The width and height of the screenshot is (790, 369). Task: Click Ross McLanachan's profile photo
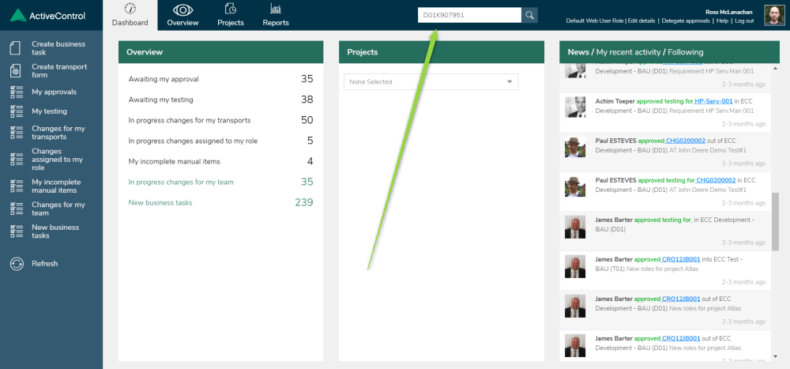pos(774,16)
